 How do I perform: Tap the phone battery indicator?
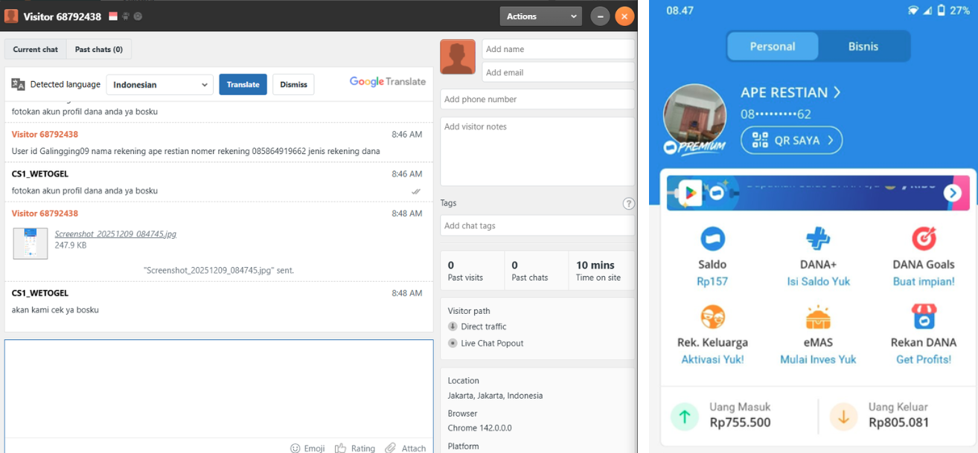(942, 10)
